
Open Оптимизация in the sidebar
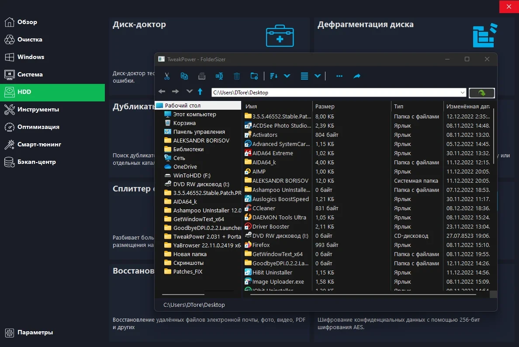(x=52, y=127)
